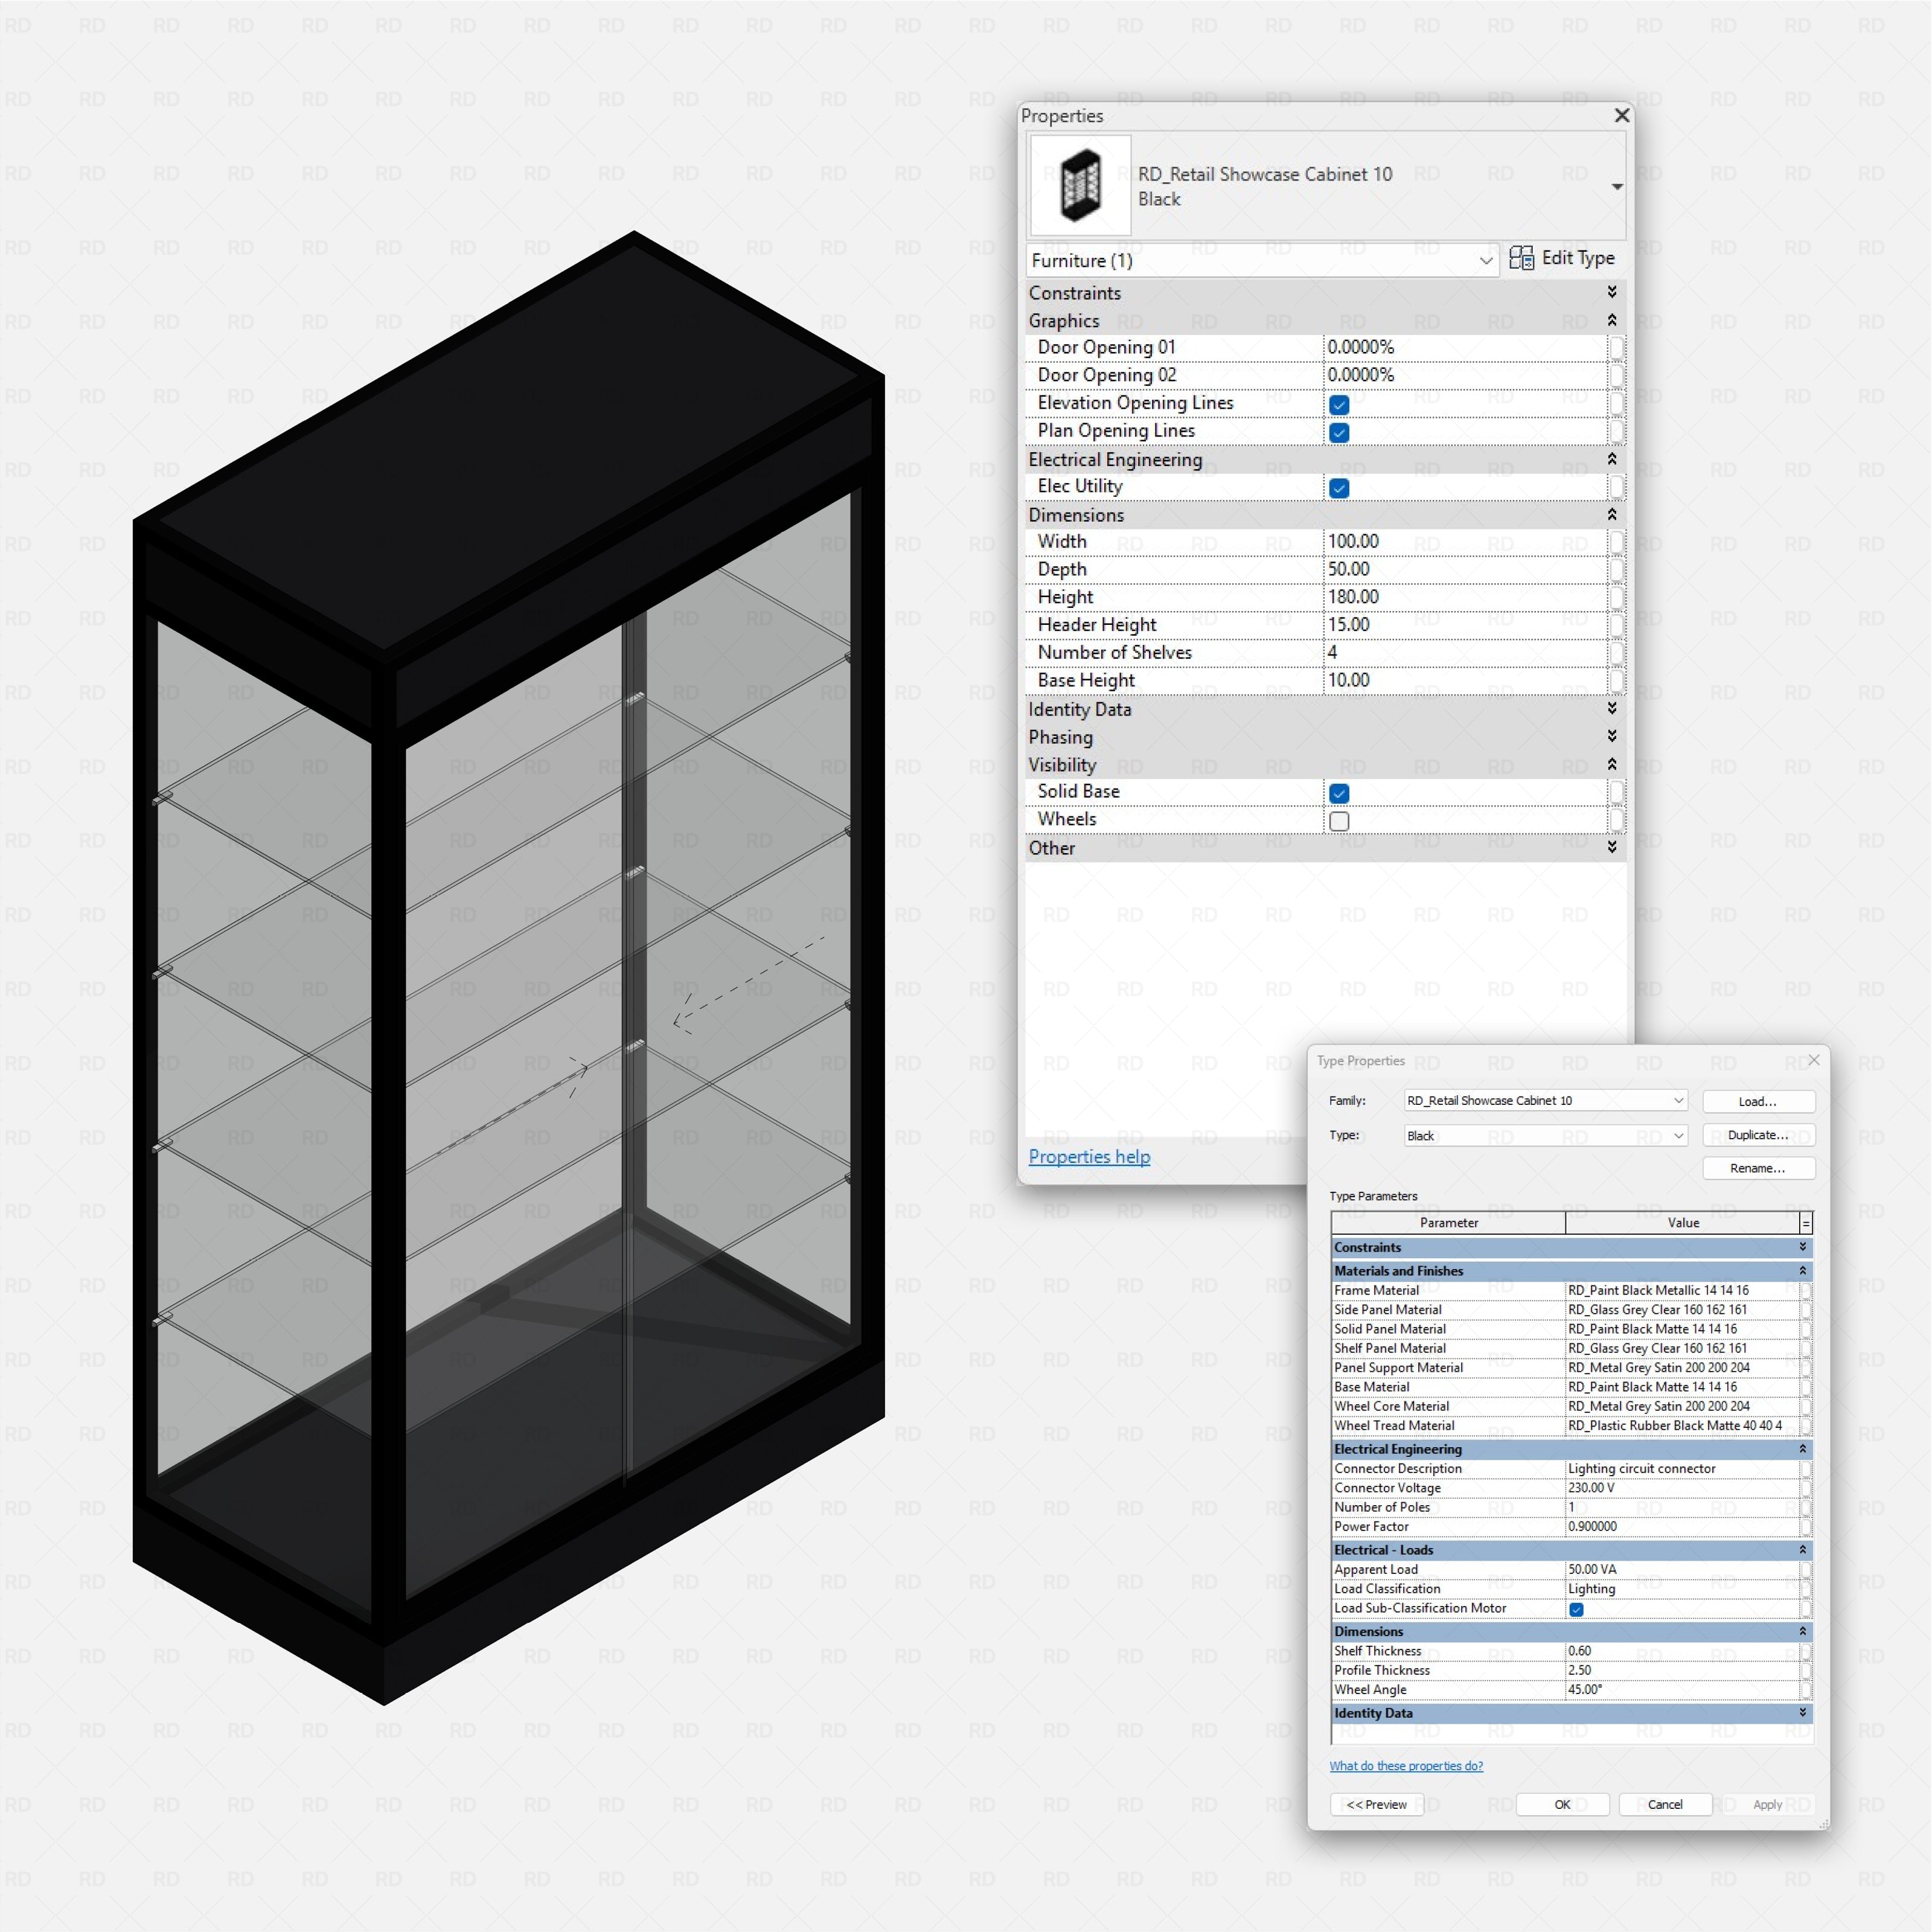The width and height of the screenshot is (1932, 1932).
Task: Click the Door Opening 01 value field
Action: click(1465, 347)
